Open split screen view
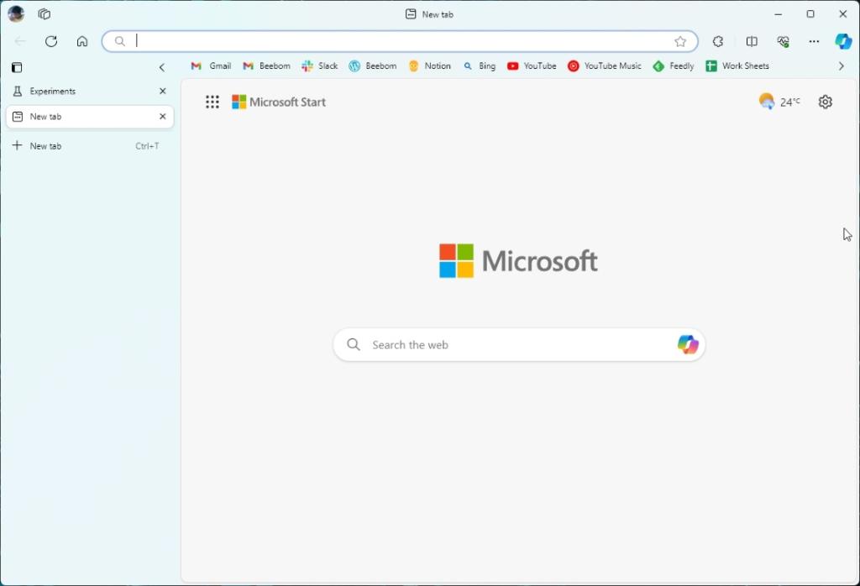This screenshot has height=586, width=860. point(751,40)
